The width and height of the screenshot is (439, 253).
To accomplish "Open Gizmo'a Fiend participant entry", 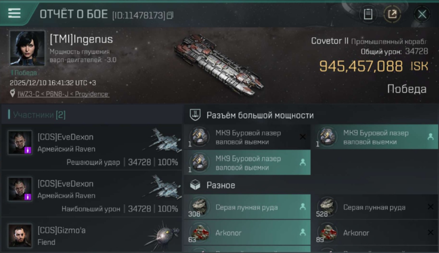I will click(x=92, y=235).
